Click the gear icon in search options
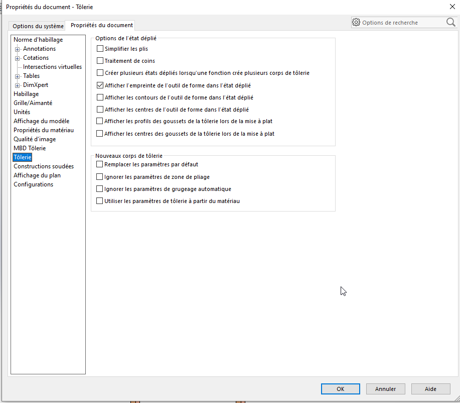 coord(356,23)
